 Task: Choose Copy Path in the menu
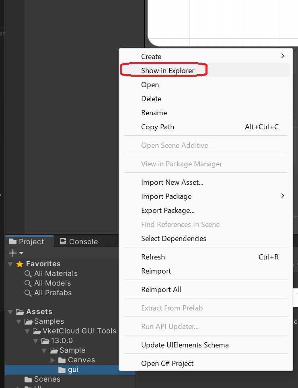pyautogui.click(x=158, y=127)
